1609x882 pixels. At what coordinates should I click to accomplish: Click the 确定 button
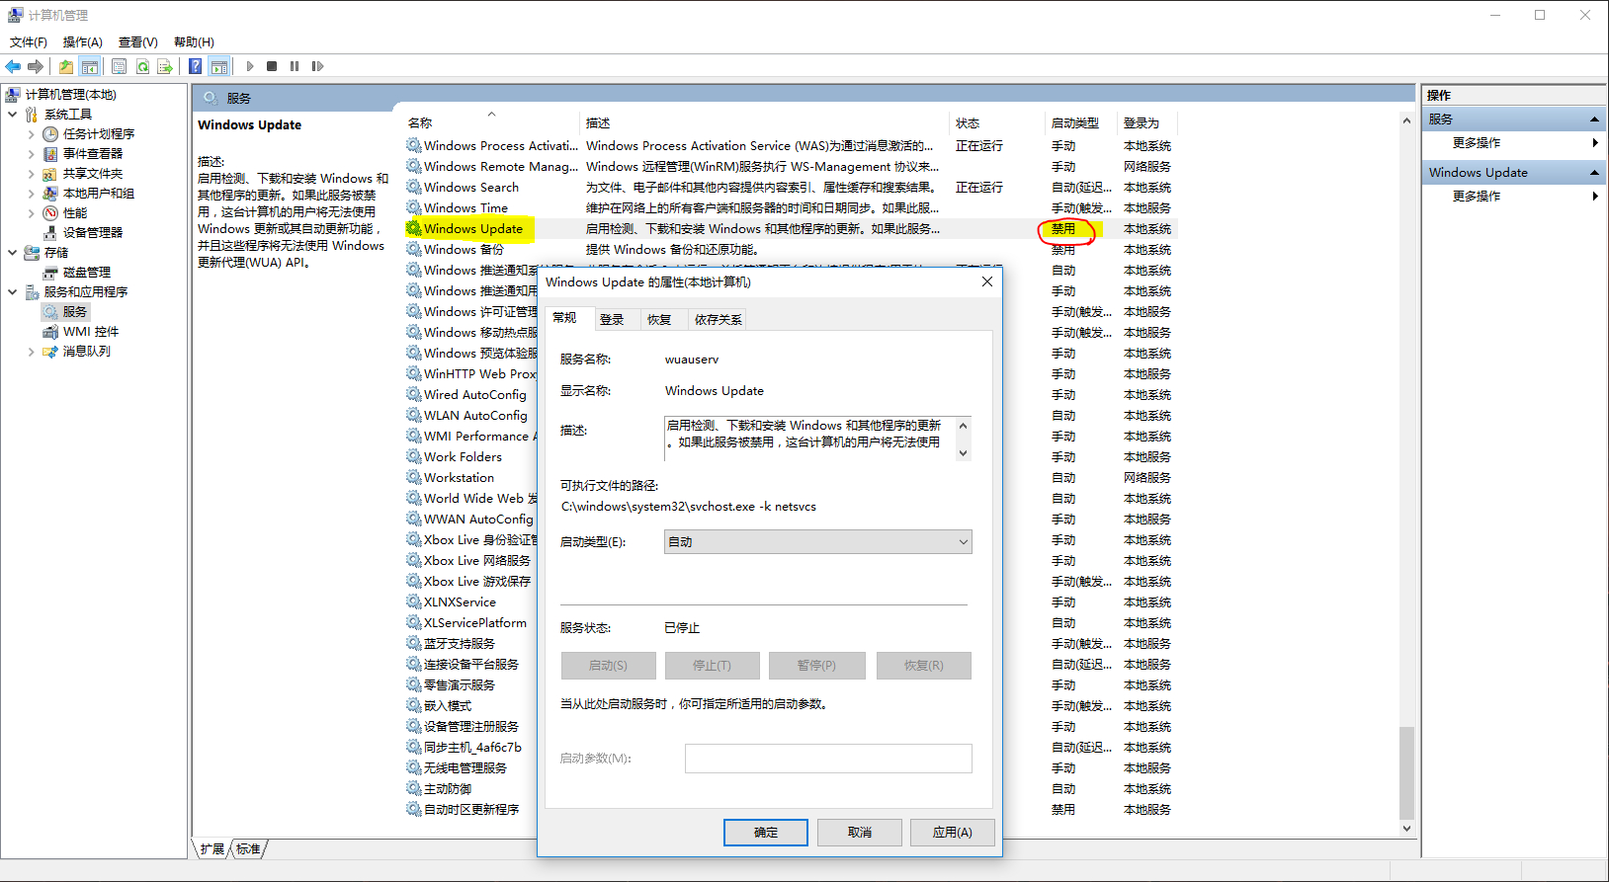(766, 833)
